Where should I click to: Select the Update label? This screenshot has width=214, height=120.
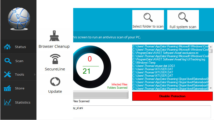pyautogui.click(x=55, y=91)
